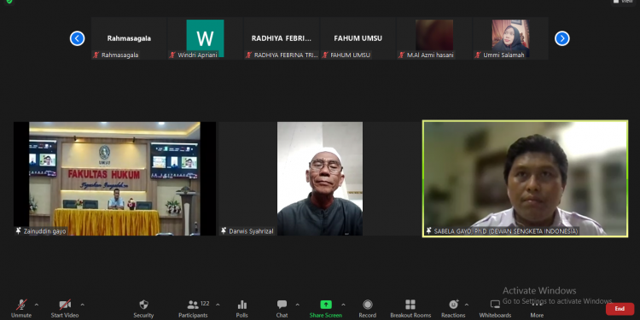Click green Share Screen button
The image size is (640, 320).
coord(326,309)
